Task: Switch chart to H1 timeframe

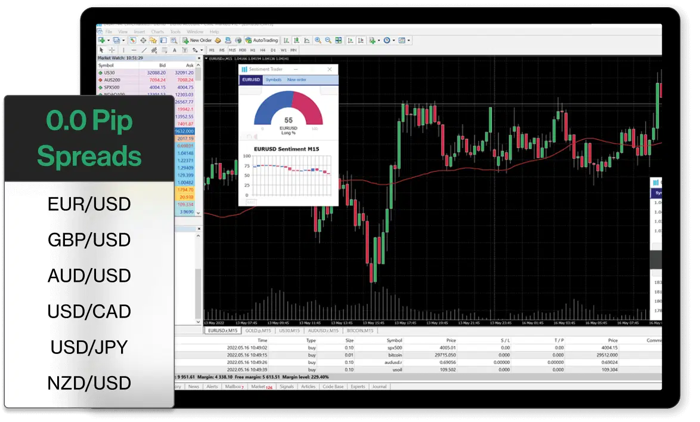Action: (253, 50)
